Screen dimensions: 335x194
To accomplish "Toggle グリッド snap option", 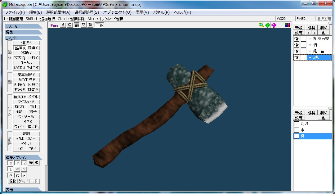I will click(x=23, y=181).
